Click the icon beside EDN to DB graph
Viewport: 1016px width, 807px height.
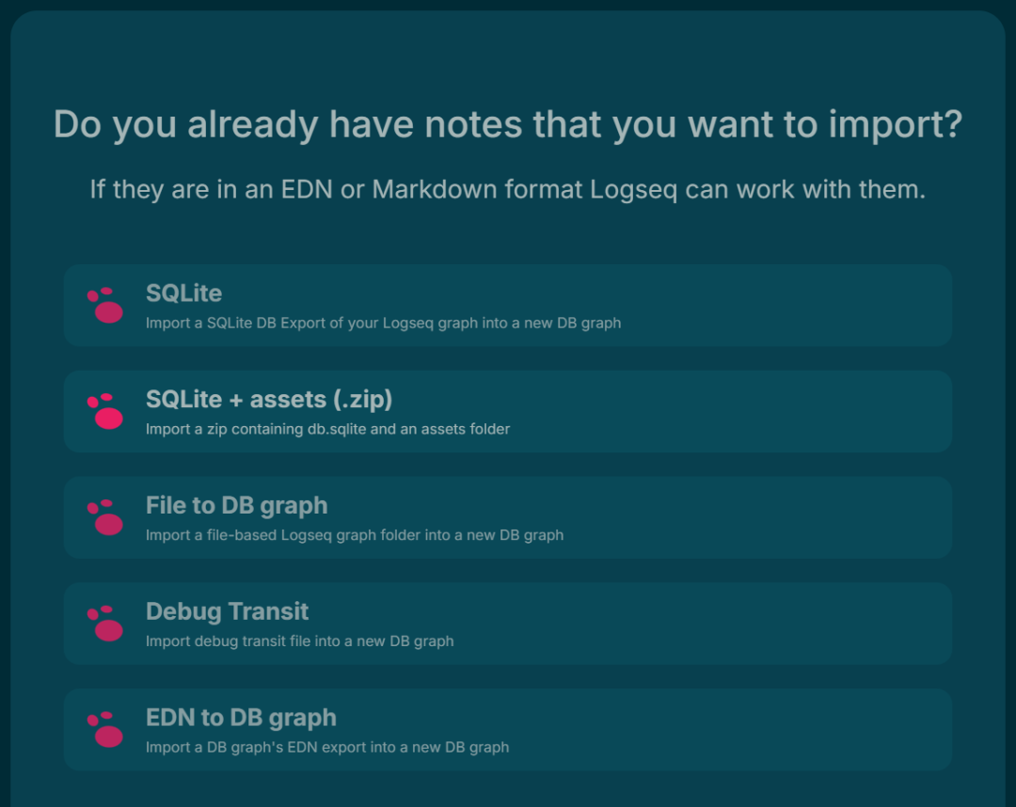tap(105, 729)
